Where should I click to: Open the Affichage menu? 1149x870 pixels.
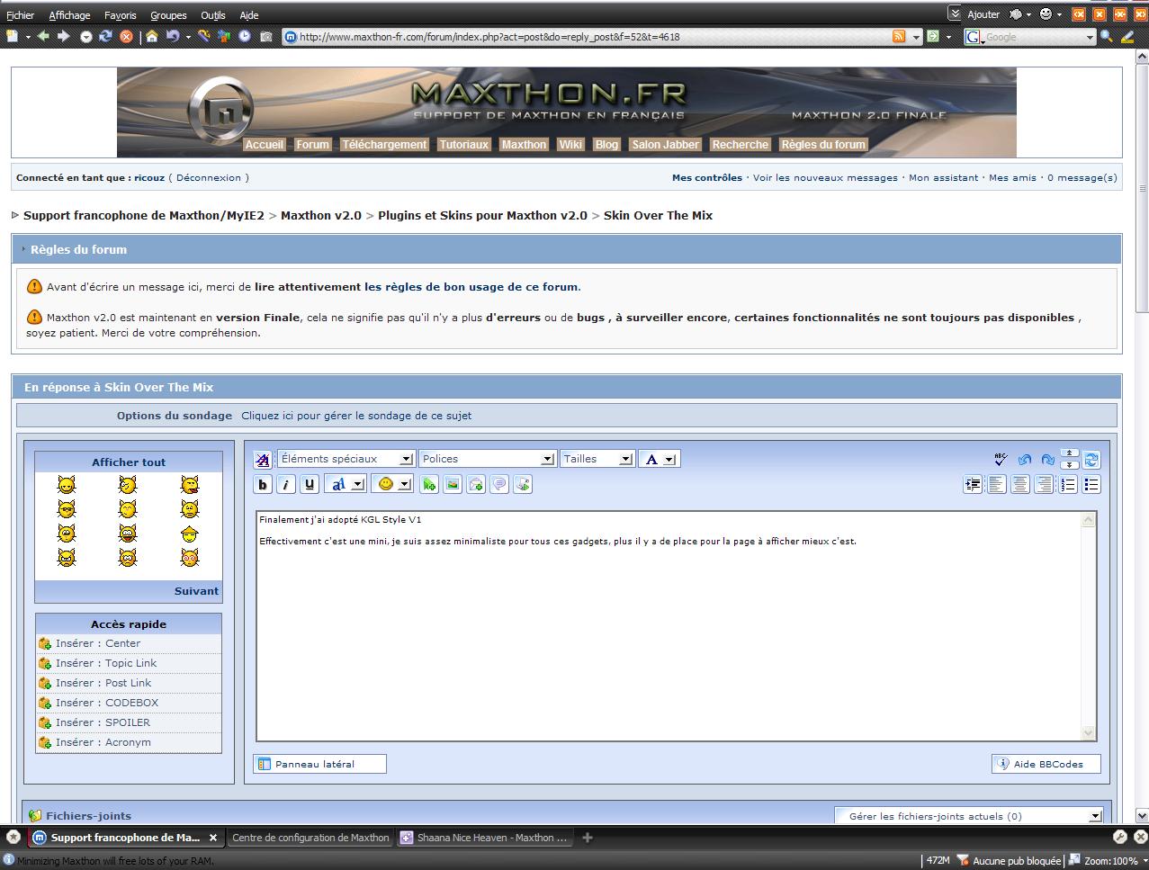69,14
